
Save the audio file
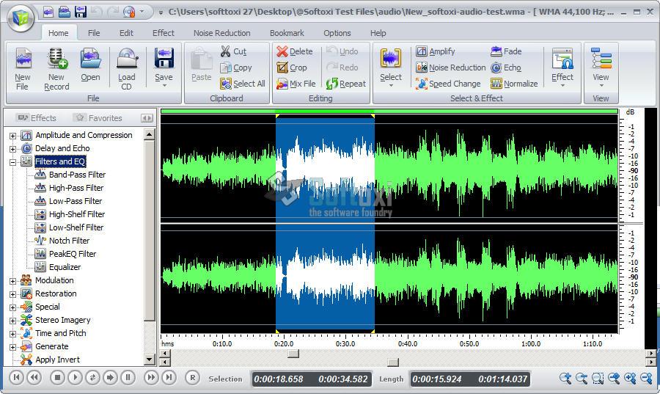pyautogui.click(x=164, y=67)
